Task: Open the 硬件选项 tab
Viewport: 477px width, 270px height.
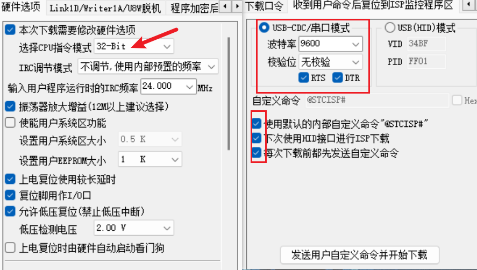Action: [20, 6]
